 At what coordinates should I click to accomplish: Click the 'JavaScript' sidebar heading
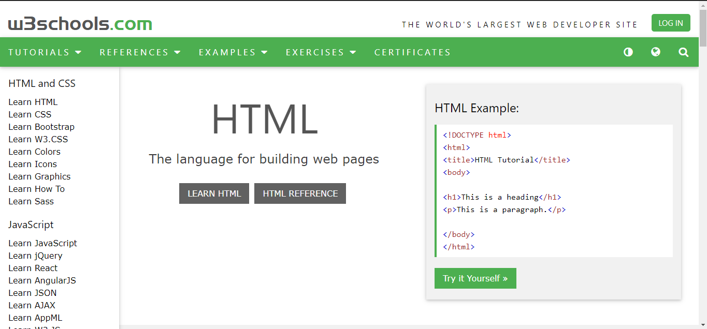click(31, 225)
